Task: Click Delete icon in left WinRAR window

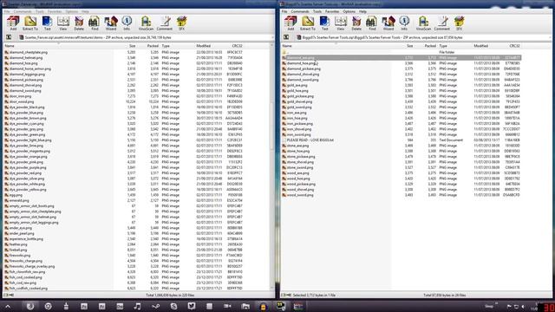Action: tap(79, 23)
